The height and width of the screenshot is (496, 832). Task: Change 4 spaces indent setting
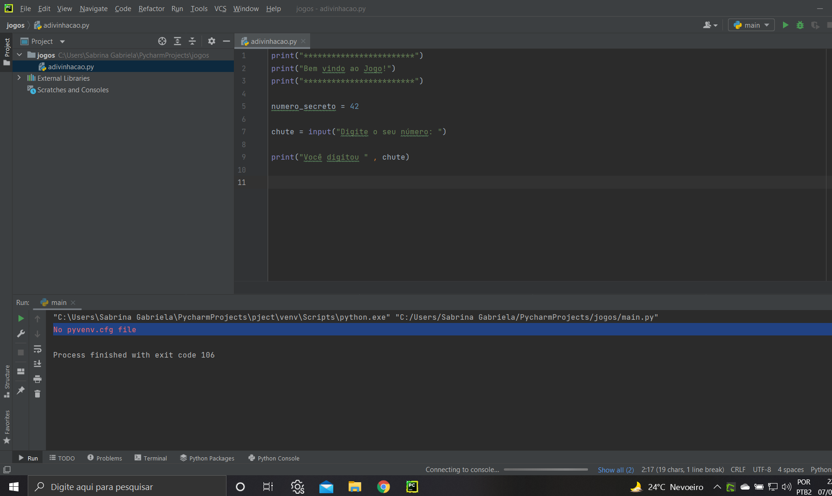(x=790, y=470)
